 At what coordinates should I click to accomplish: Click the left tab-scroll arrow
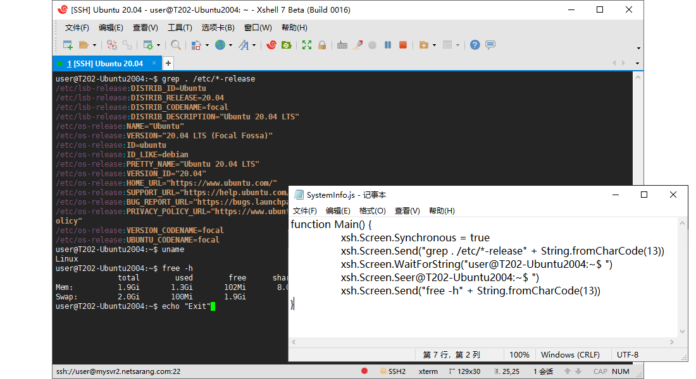(614, 63)
